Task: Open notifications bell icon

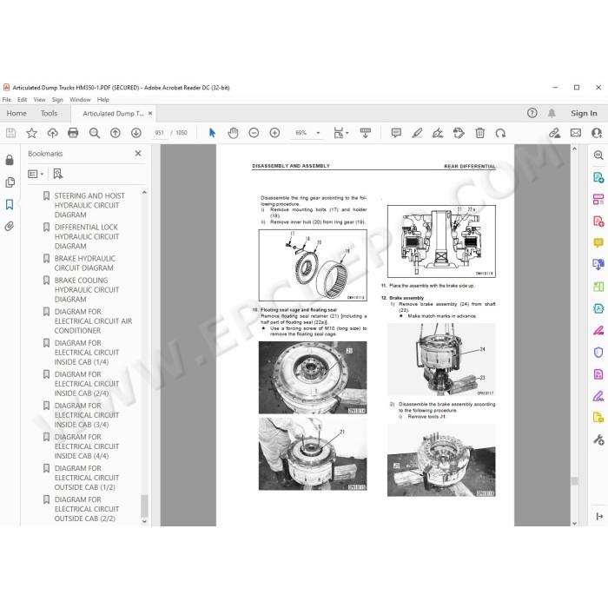Action: [x=552, y=113]
